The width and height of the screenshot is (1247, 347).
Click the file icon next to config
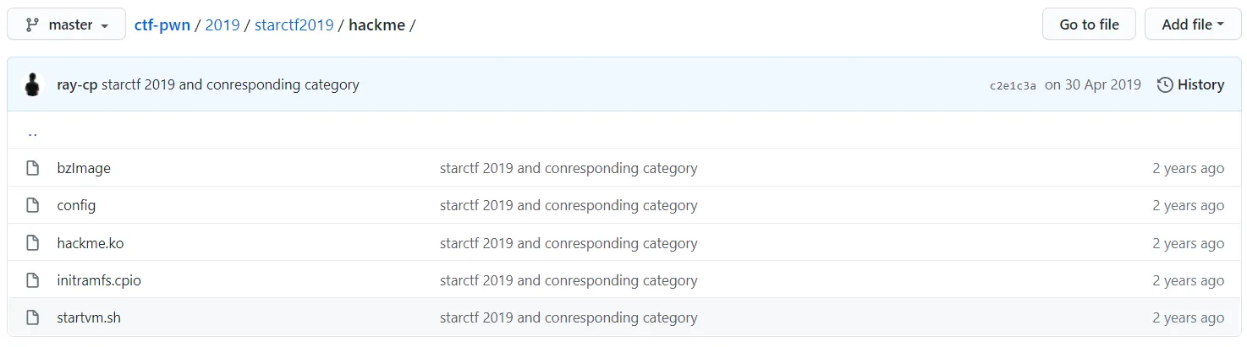click(x=33, y=205)
